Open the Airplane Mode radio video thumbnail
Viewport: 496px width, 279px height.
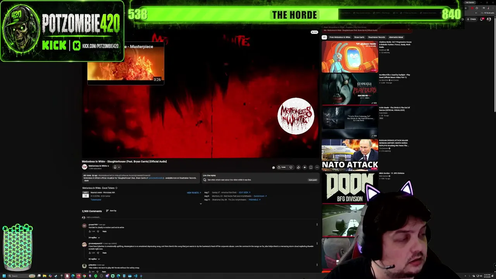point(350,57)
